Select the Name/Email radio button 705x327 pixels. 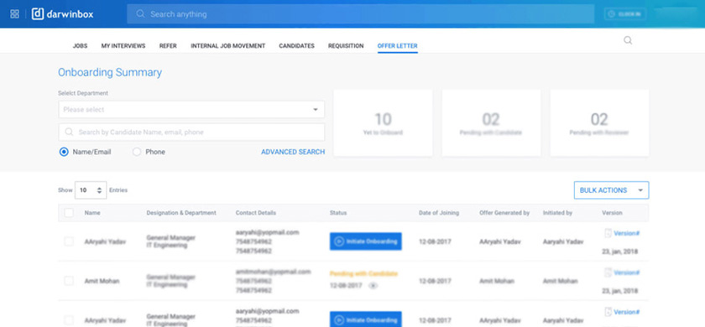point(64,152)
